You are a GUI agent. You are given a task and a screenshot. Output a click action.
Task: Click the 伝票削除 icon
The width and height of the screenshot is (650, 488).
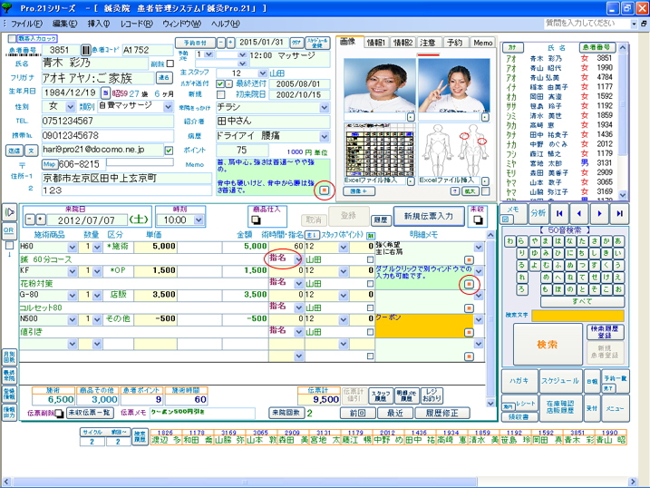point(59,413)
